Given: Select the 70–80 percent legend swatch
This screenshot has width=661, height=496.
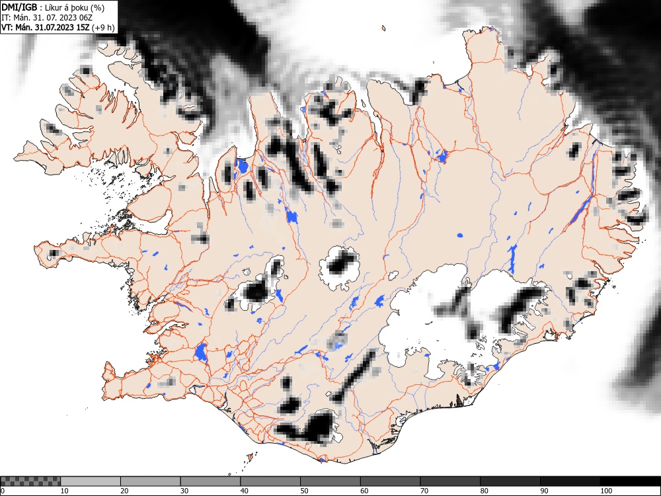Looking at the screenshot, I should (449, 481).
